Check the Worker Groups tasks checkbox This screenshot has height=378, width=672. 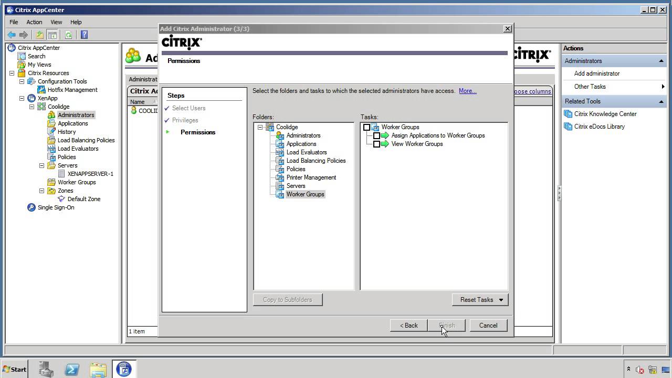[x=366, y=127]
